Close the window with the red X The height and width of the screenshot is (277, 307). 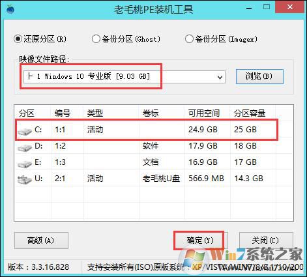pyautogui.click(x=290, y=7)
